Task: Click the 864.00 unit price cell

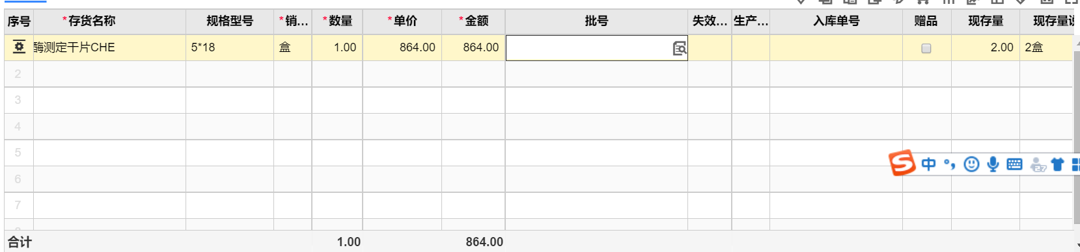Action: [402, 47]
